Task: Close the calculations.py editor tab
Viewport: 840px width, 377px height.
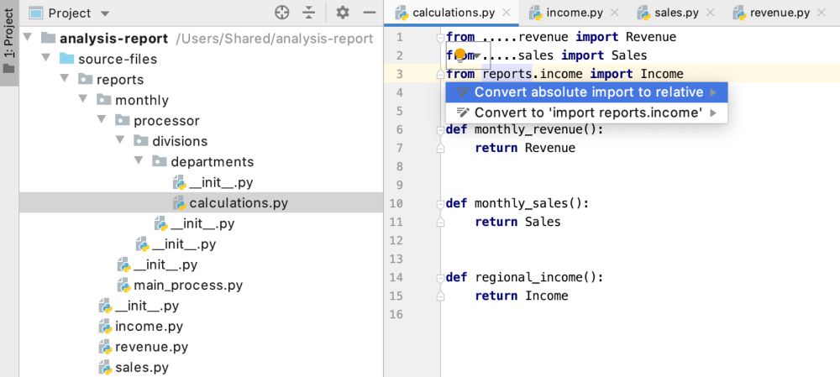Action: click(x=507, y=13)
